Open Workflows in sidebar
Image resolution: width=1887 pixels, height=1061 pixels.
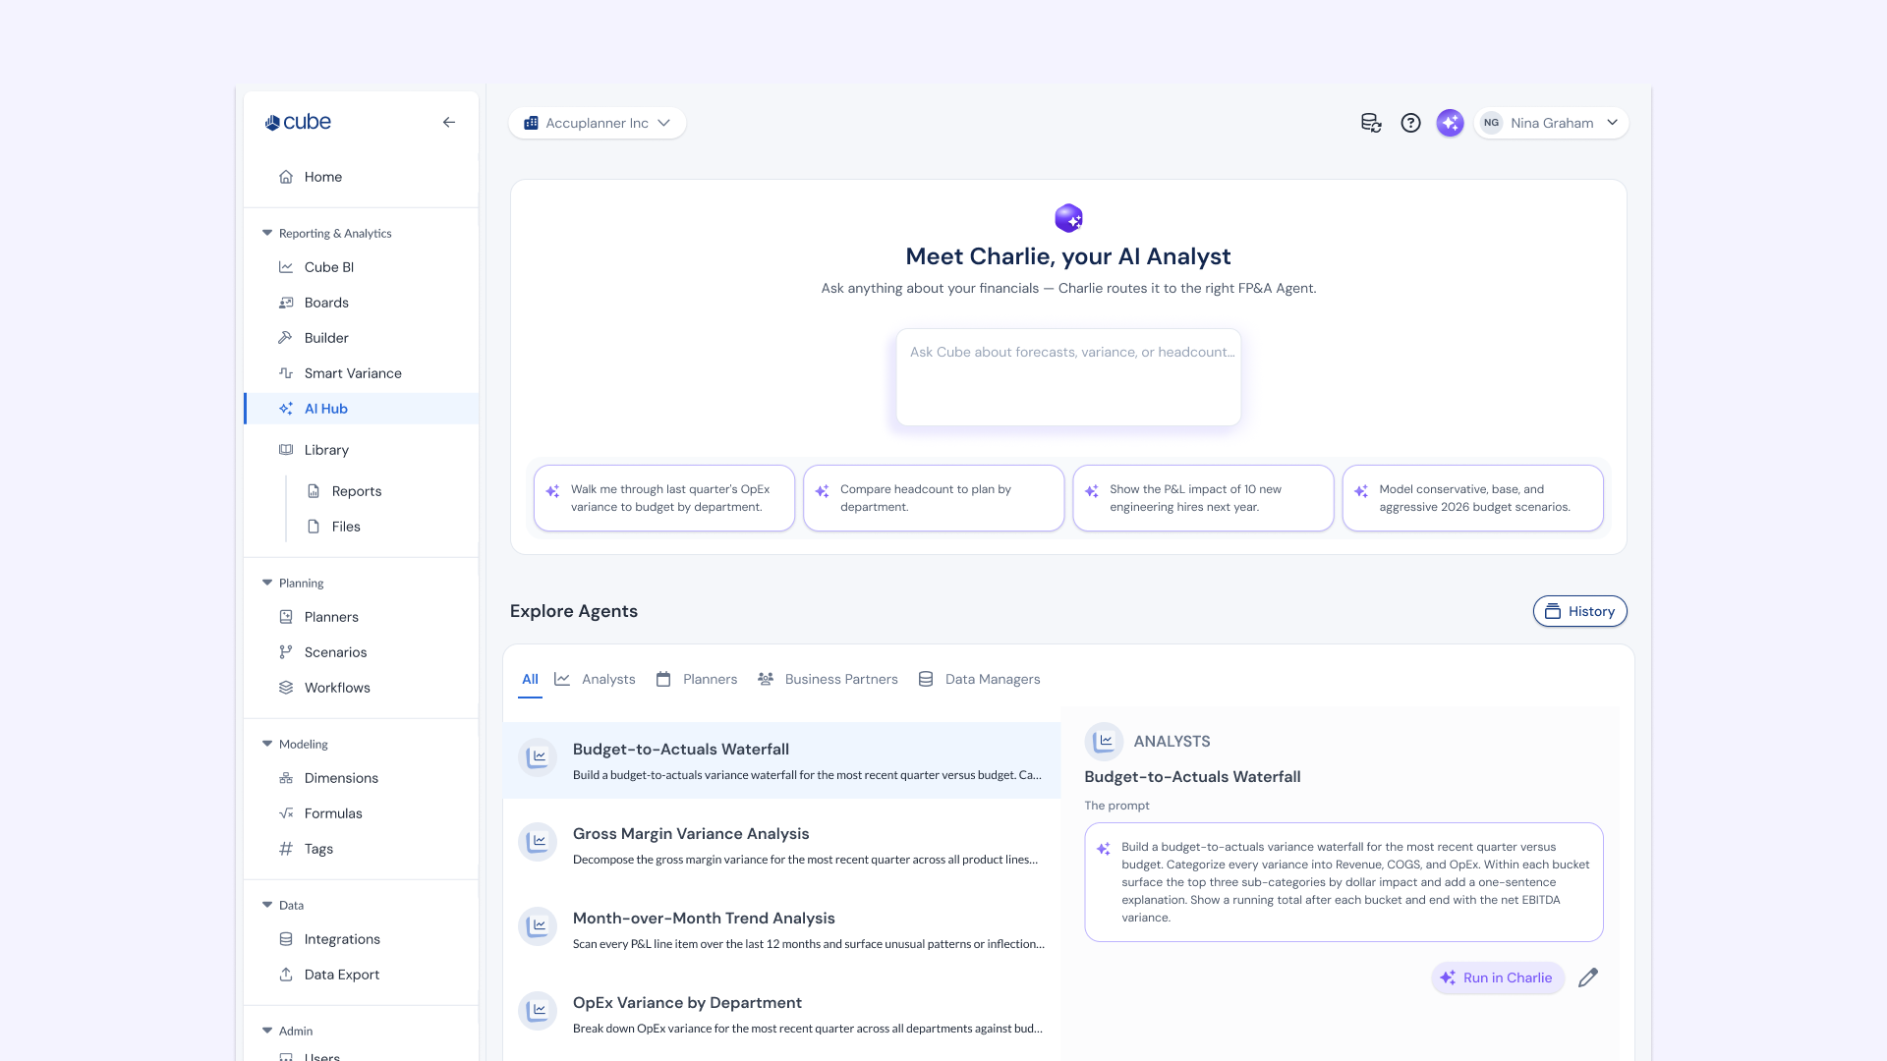click(x=362, y=688)
